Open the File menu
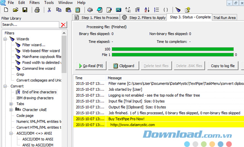Viewport: 244px width, 147px height. [11, 3]
